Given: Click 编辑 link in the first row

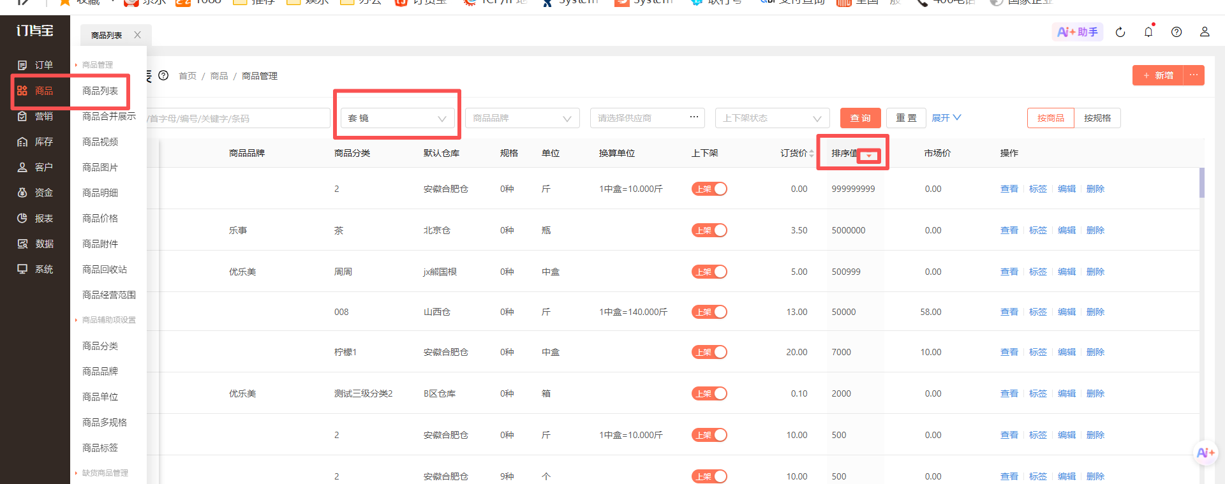Looking at the screenshot, I should click(x=1067, y=189).
